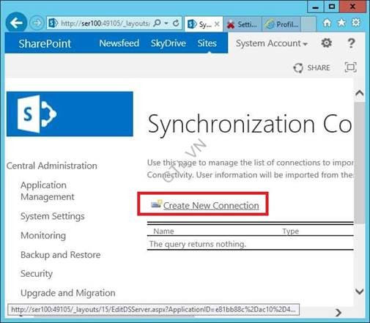Open the Newsfeed link
Image resolution: width=370 pixels, height=323 pixels.
click(119, 43)
